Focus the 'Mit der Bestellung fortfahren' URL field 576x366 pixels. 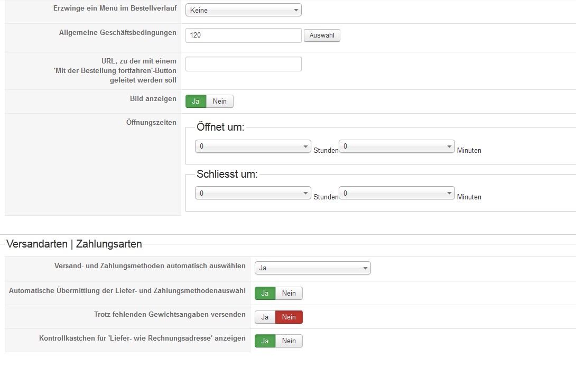pyautogui.click(x=243, y=64)
